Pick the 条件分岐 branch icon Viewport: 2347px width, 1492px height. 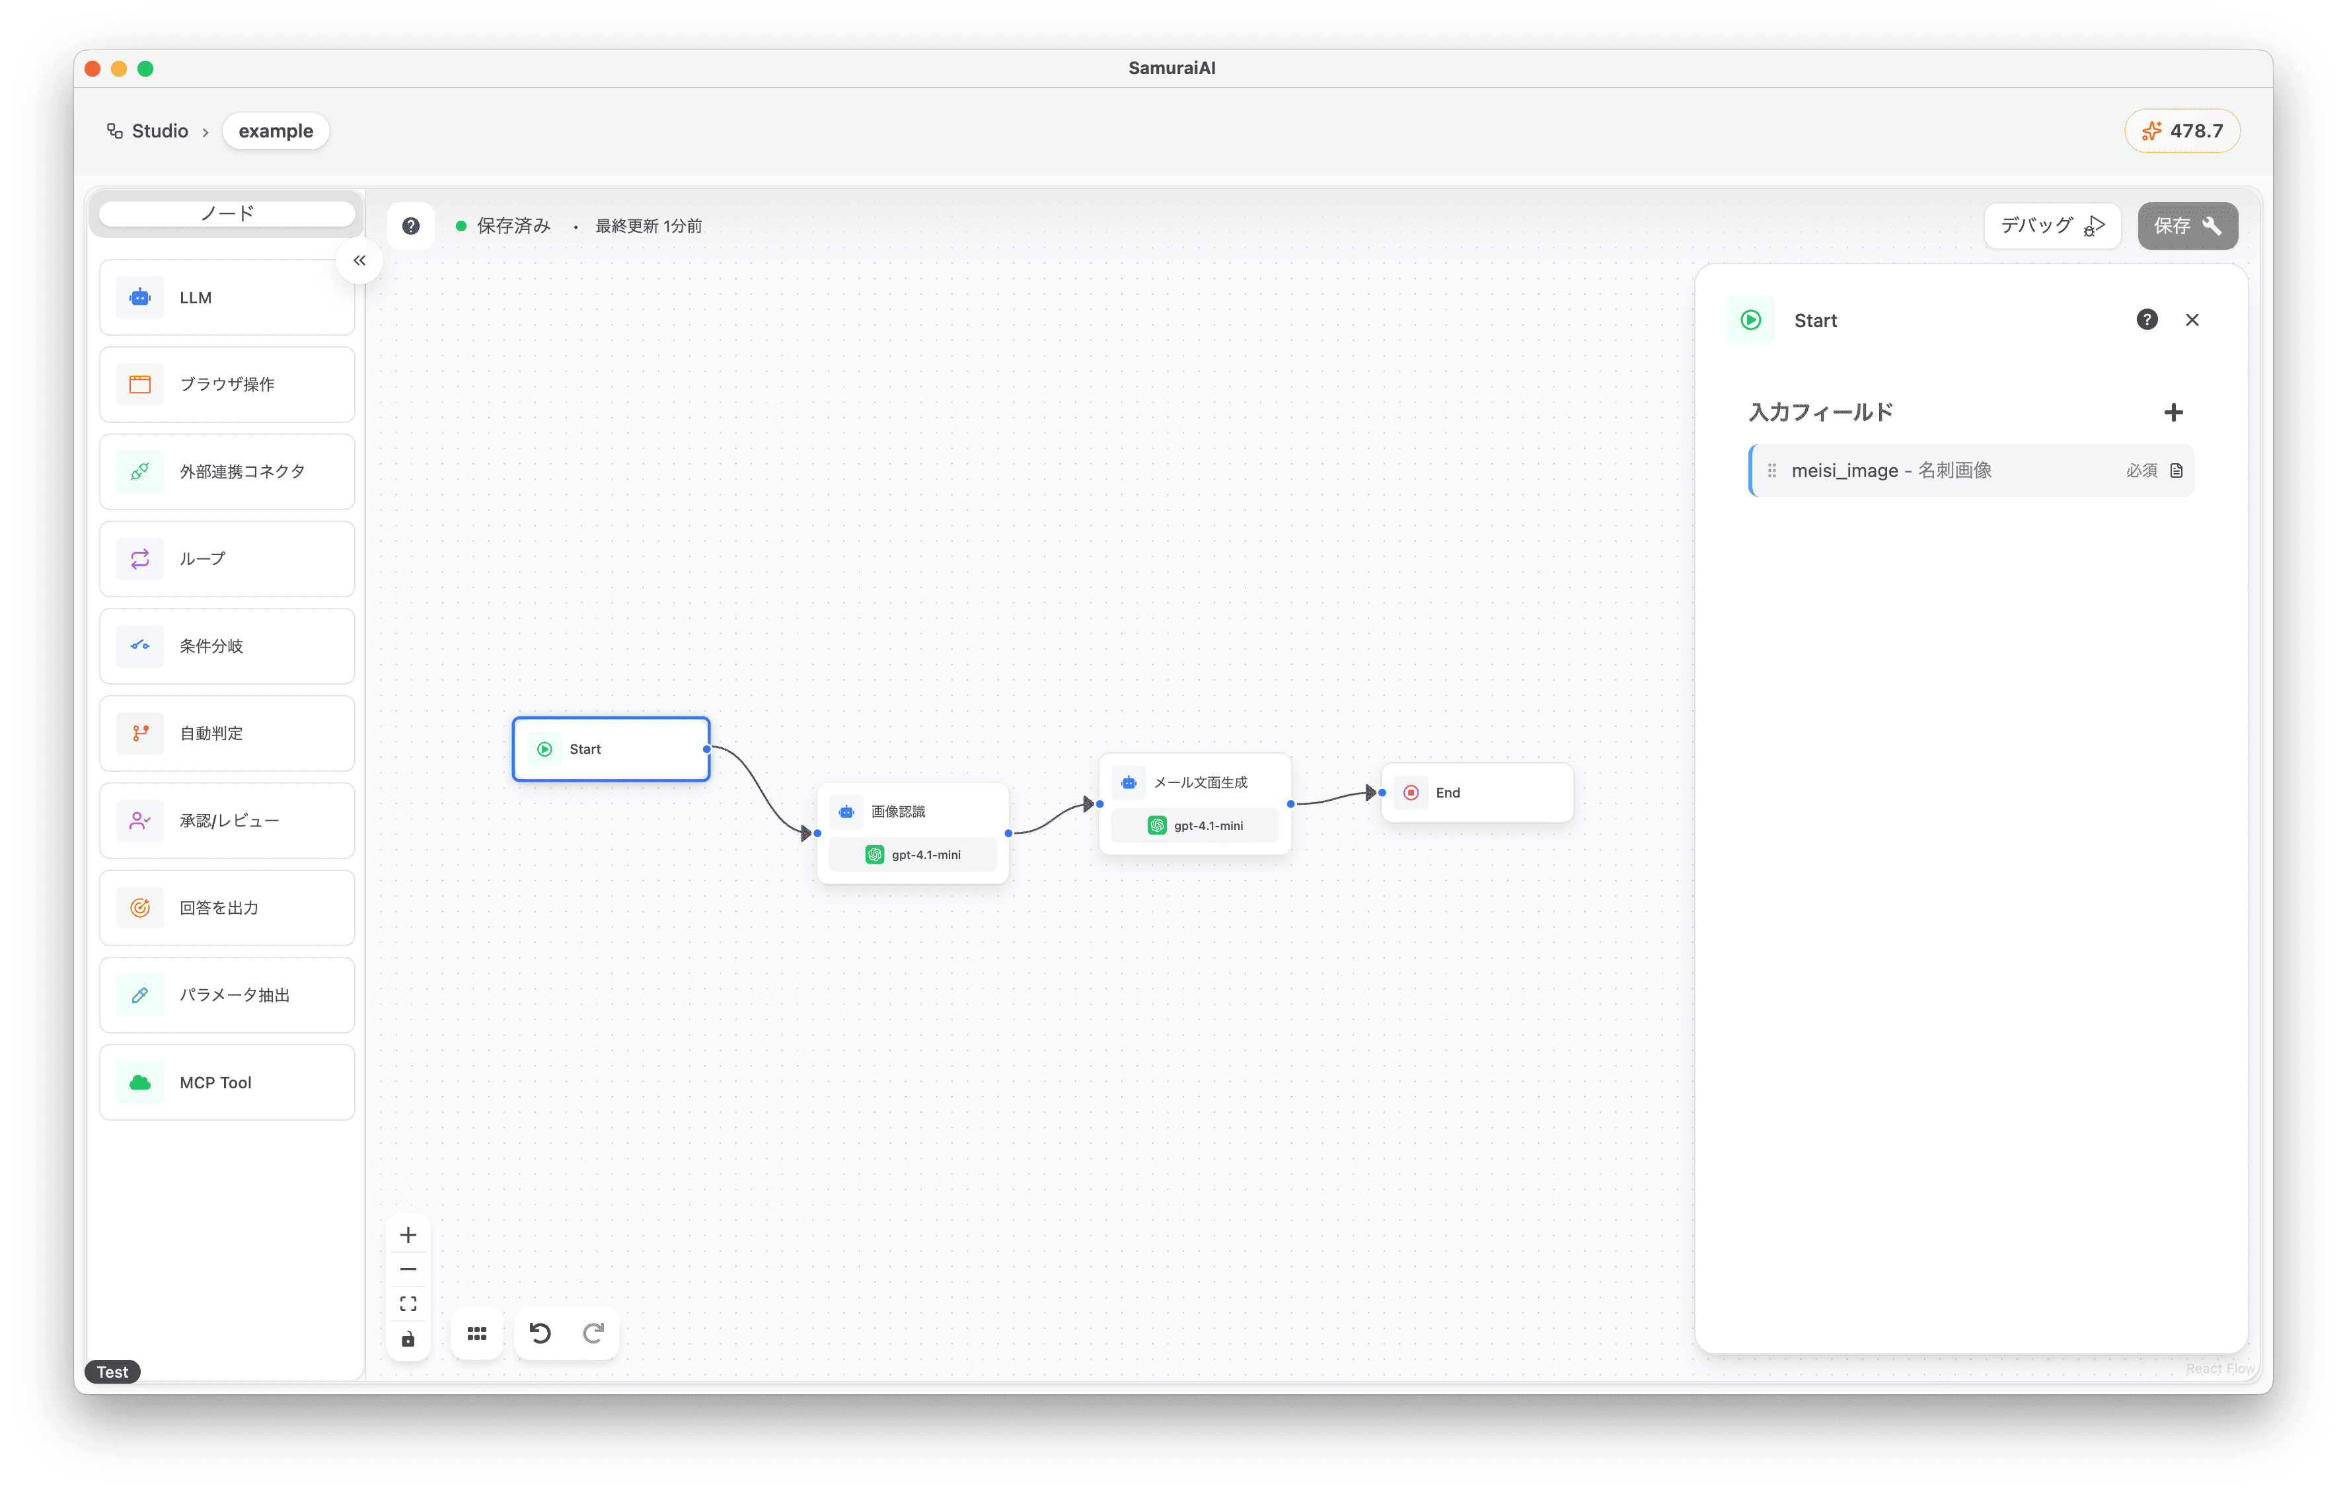pos(140,646)
